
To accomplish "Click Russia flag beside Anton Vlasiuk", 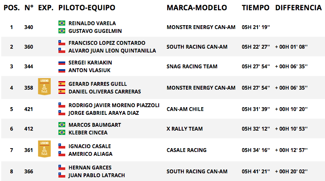I will pyautogui.click(x=62, y=70).
